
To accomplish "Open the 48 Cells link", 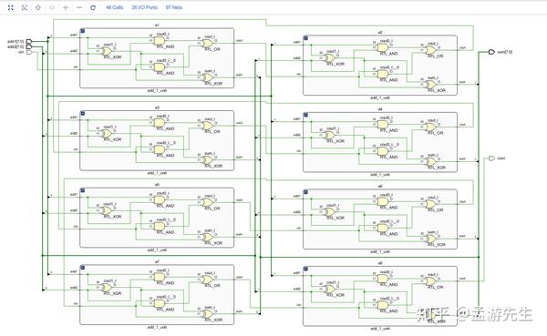I will [x=115, y=7].
